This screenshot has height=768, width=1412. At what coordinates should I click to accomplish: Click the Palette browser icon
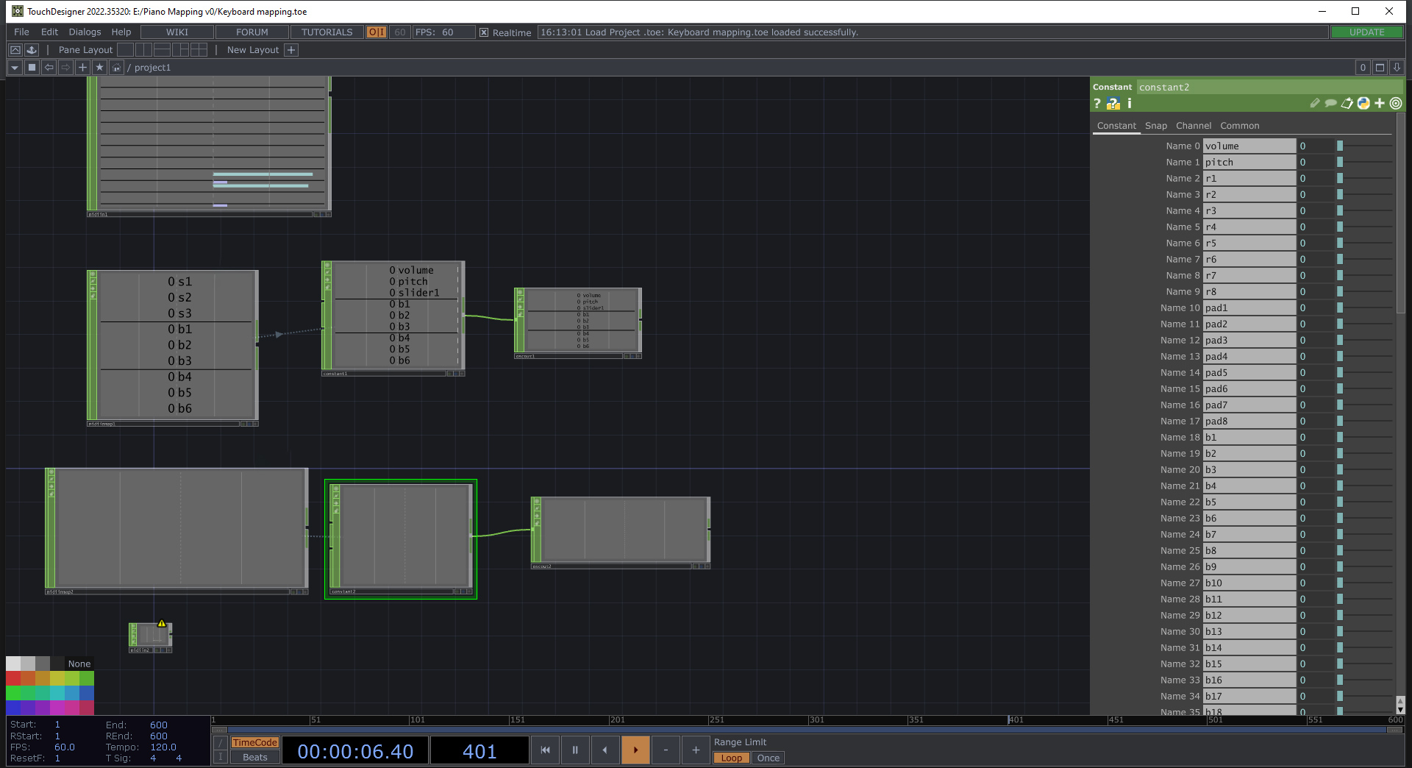click(15, 50)
